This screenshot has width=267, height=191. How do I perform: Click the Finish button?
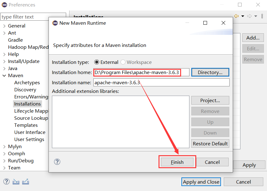177,162
